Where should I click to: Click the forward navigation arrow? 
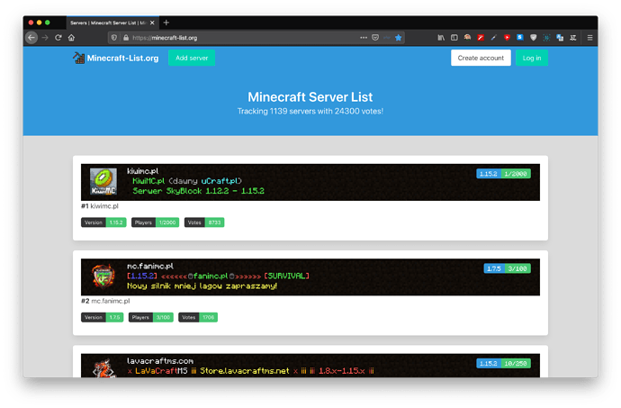tap(45, 38)
